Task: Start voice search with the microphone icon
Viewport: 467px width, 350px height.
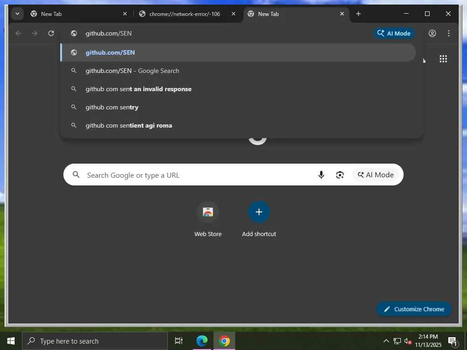Action: coord(321,175)
